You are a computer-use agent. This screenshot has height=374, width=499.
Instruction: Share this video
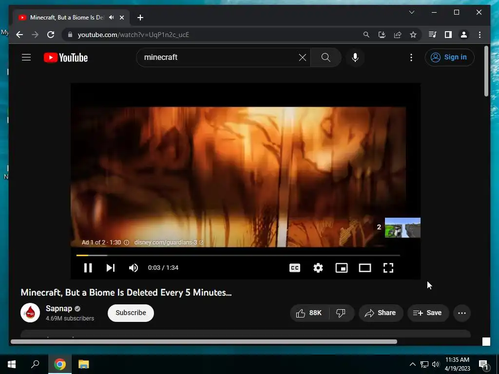pyautogui.click(x=381, y=313)
